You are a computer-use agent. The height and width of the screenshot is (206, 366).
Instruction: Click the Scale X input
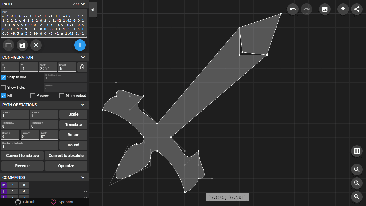tap(15, 114)
